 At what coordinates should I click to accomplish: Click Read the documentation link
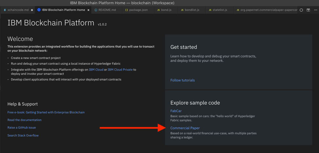(x=25, y=120)
